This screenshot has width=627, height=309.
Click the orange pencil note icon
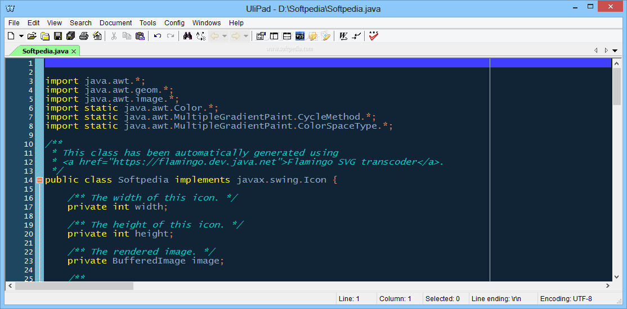[x=313, y=36]
